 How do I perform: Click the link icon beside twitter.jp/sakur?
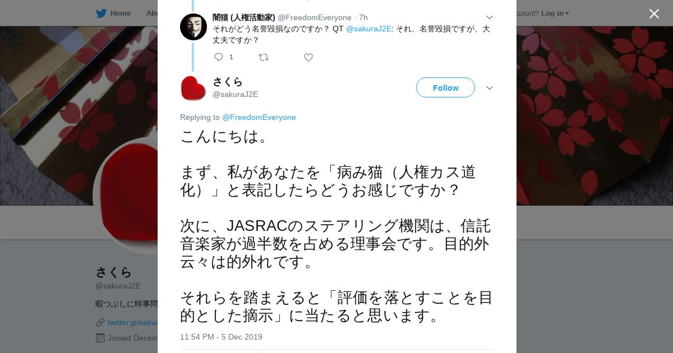(x=100, y=322)
